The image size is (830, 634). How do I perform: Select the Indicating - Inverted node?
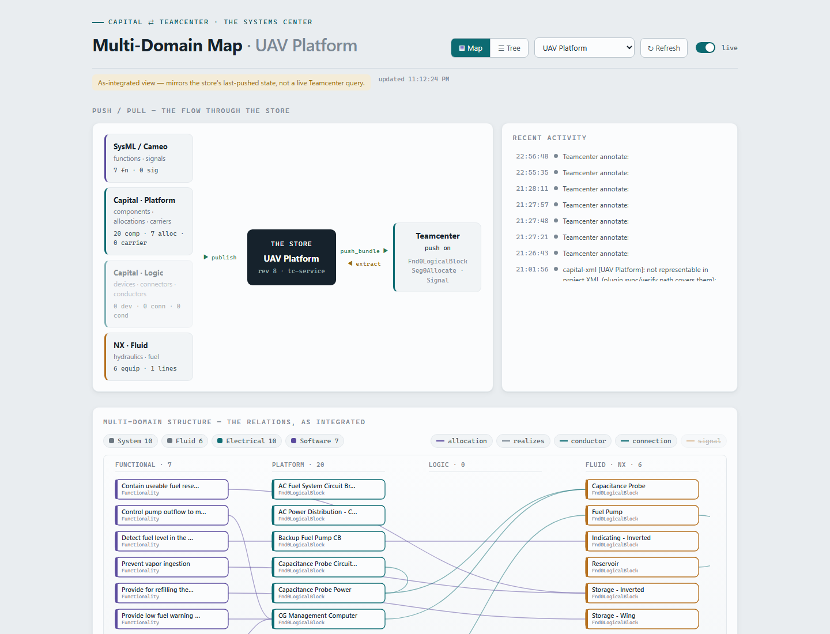coord(642,541)
